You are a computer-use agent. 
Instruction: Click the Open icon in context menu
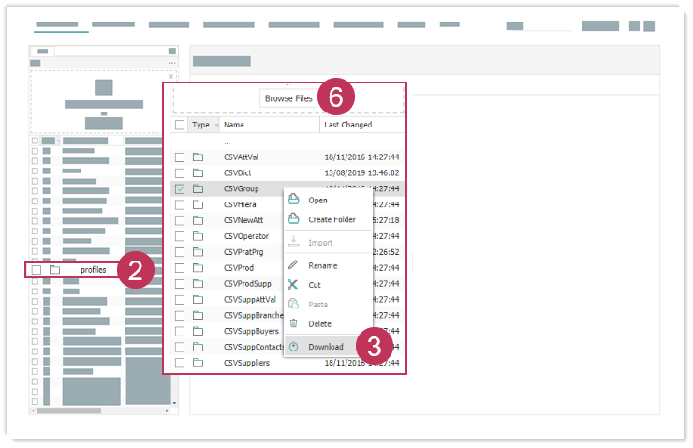293,200
